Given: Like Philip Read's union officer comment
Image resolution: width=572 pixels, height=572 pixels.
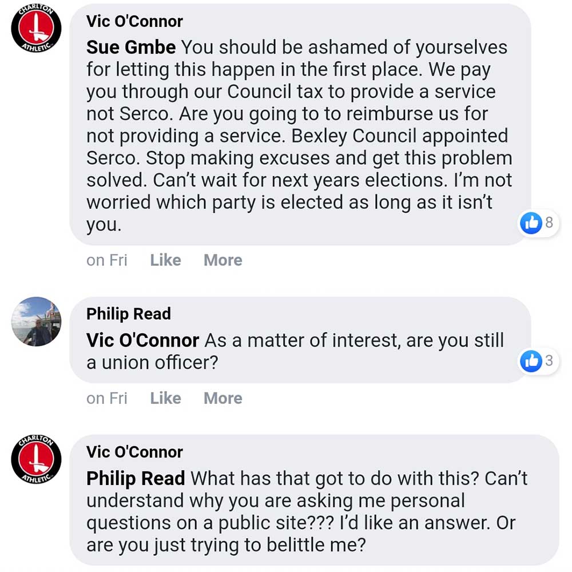Looking at the screenshot, I should pyautogui.click(x=165, y=398).
